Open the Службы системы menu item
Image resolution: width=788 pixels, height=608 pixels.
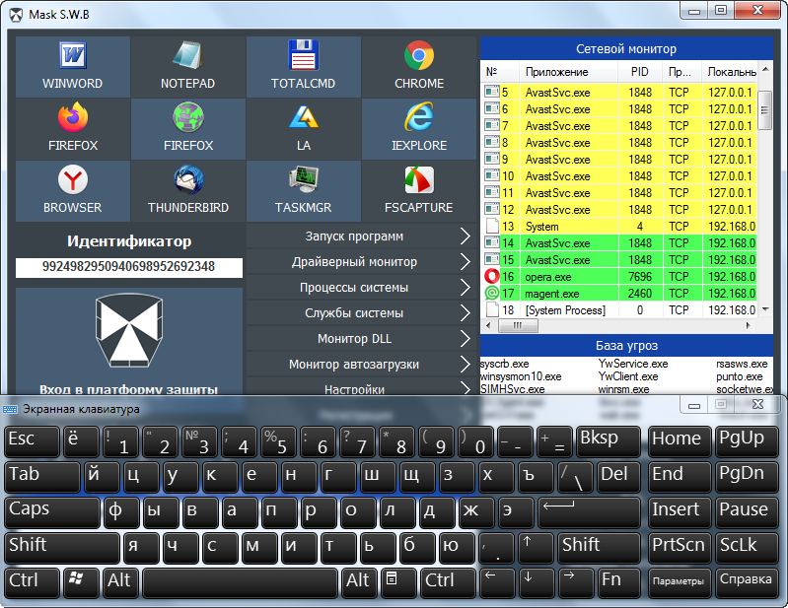pos(361,313)
